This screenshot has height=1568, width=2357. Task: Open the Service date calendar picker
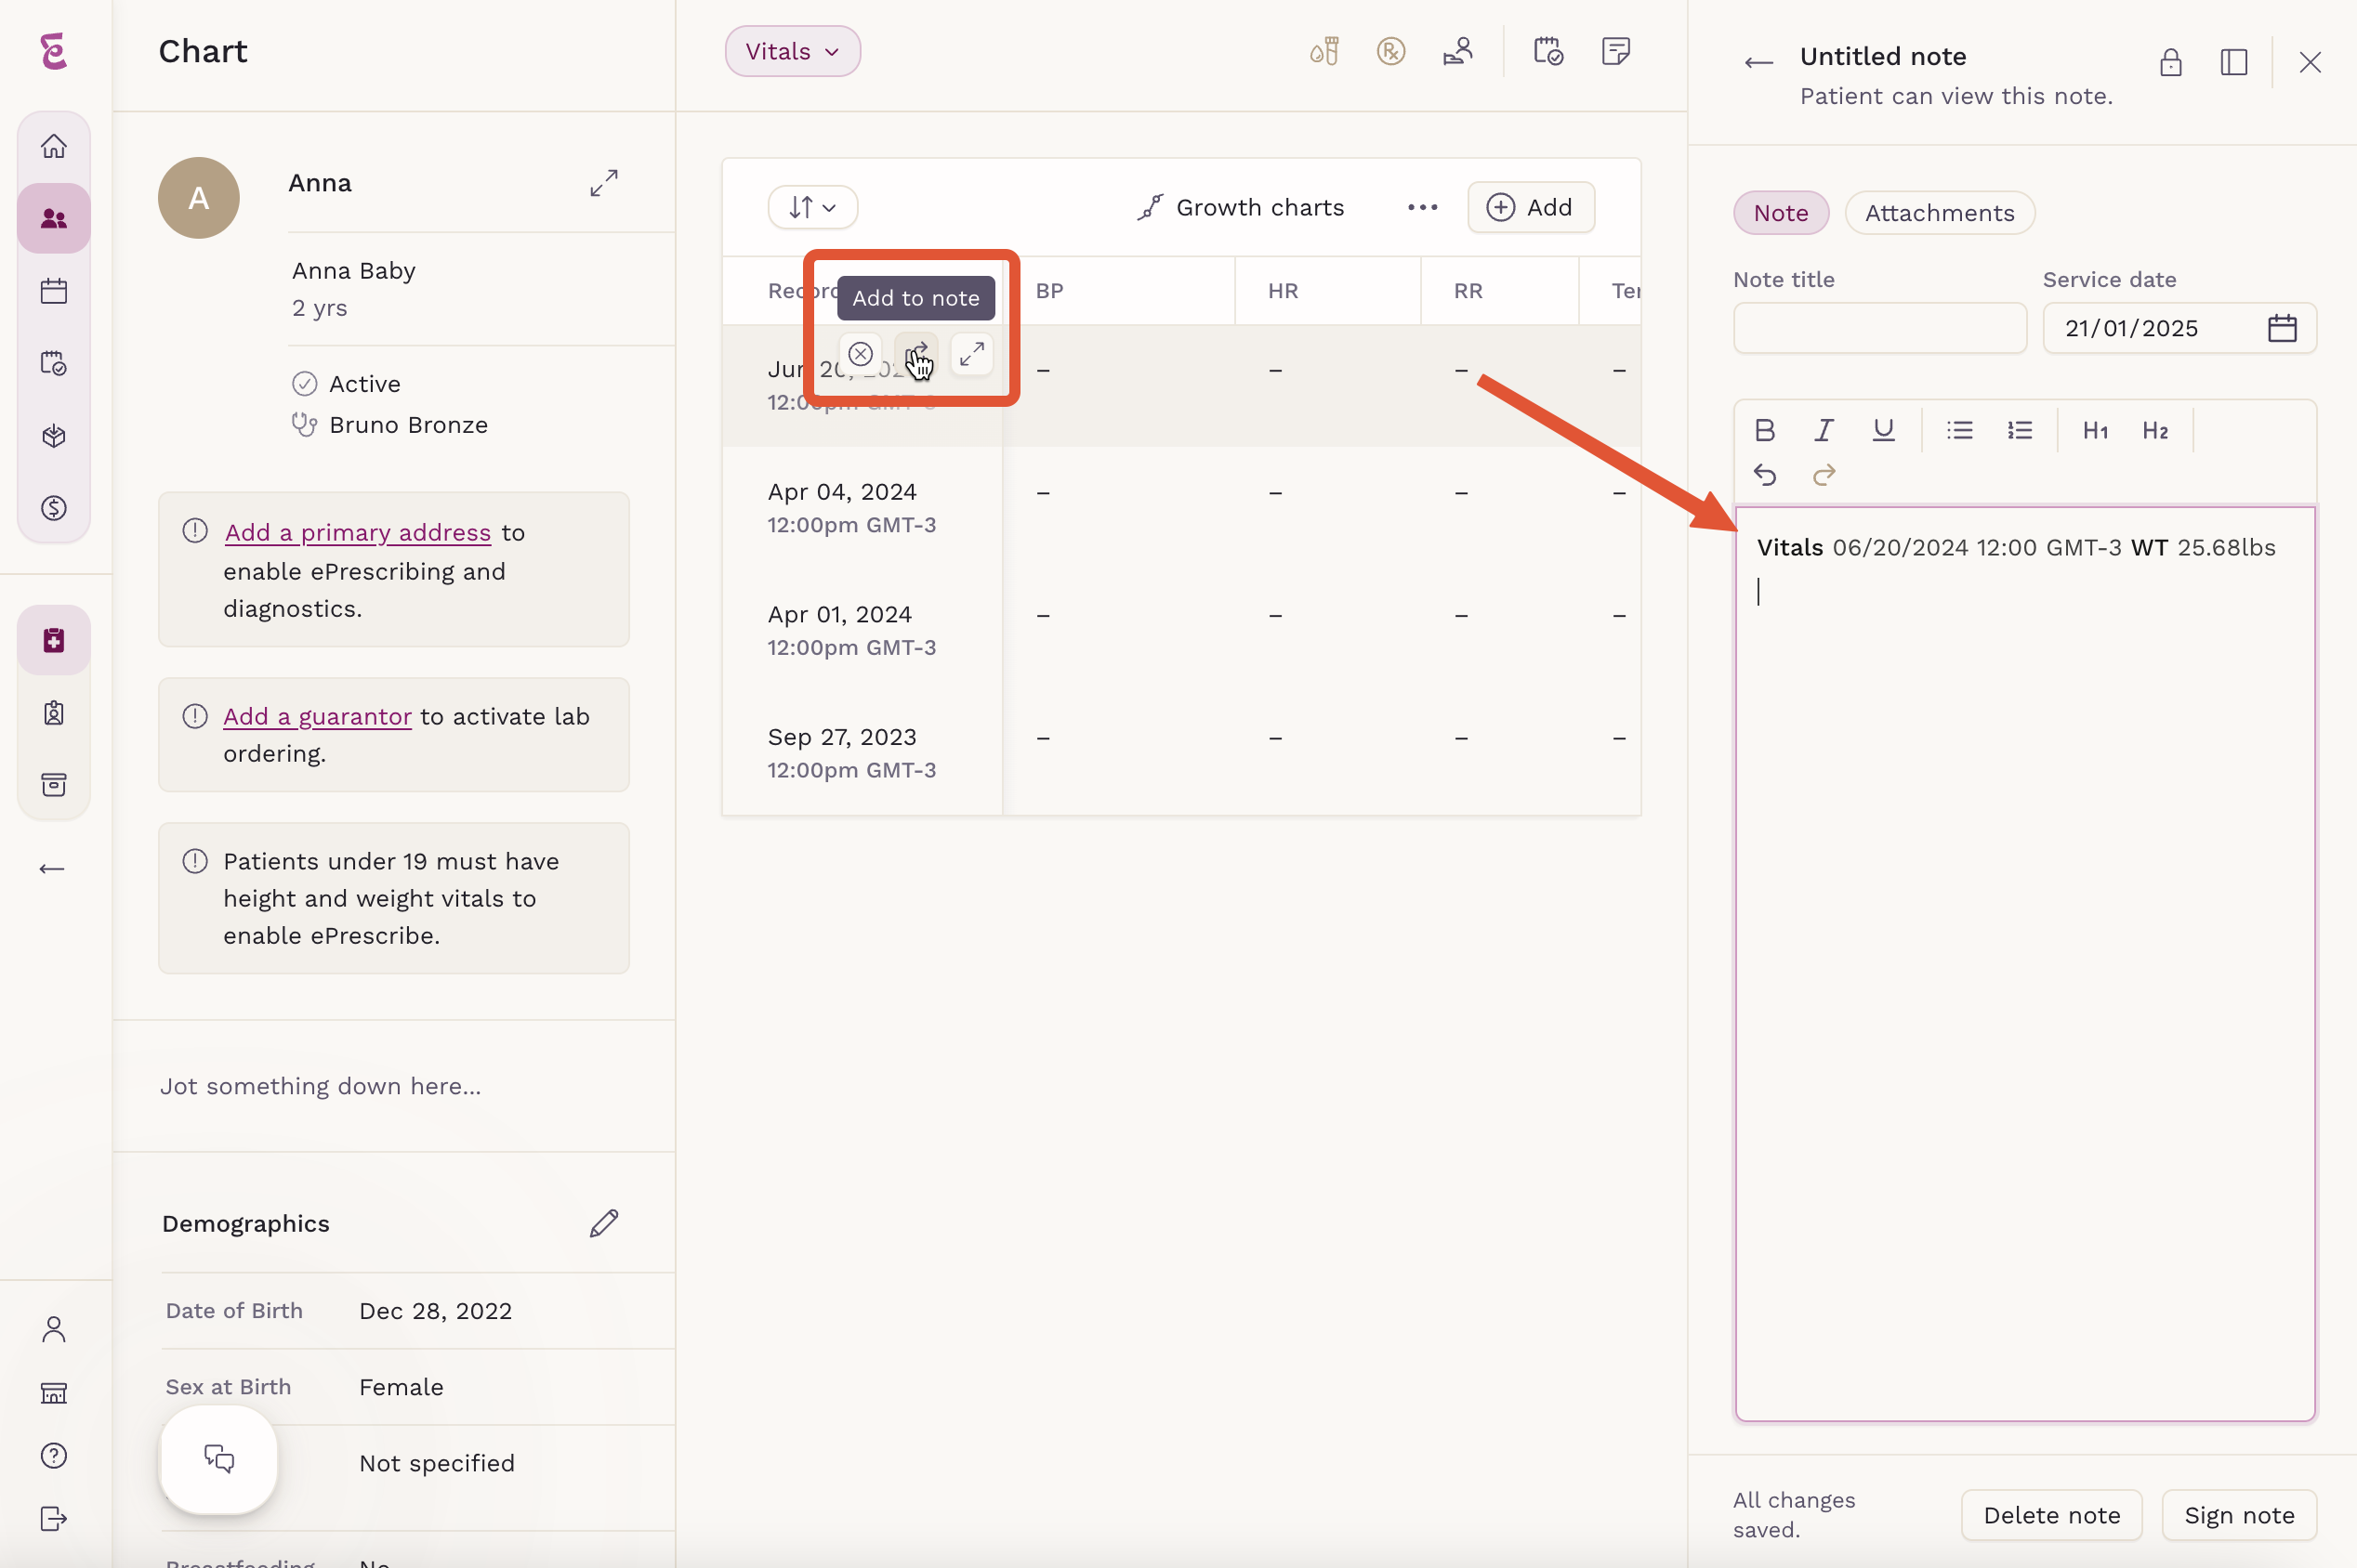(x=2282, y=328)
